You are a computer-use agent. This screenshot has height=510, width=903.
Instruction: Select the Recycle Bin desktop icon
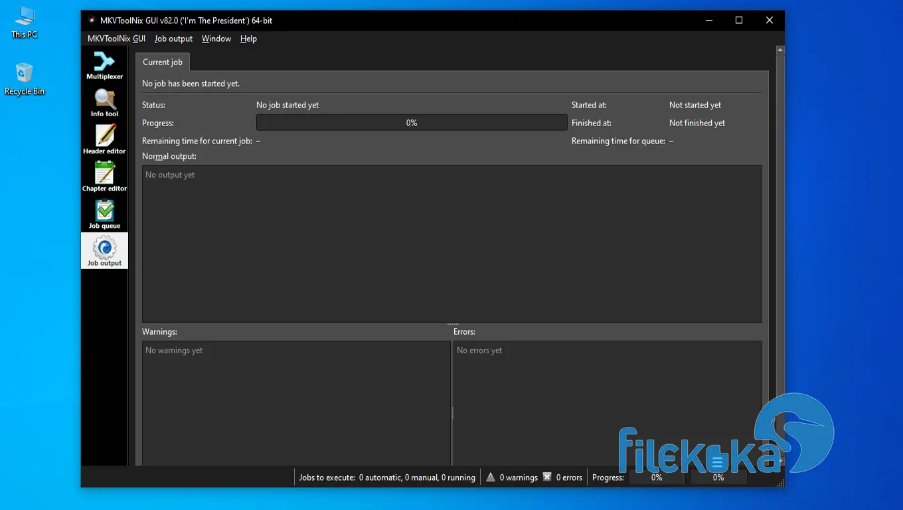pyautogui.click(x=25, y=79)
